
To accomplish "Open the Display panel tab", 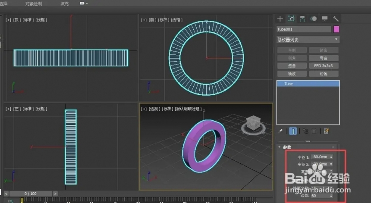I will point(324,19).
